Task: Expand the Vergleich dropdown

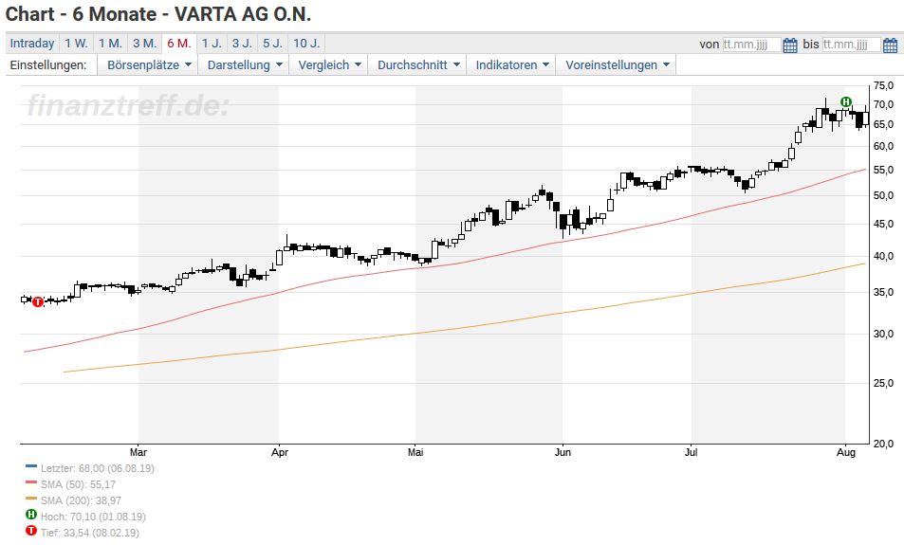Action: tap(329, 65)
